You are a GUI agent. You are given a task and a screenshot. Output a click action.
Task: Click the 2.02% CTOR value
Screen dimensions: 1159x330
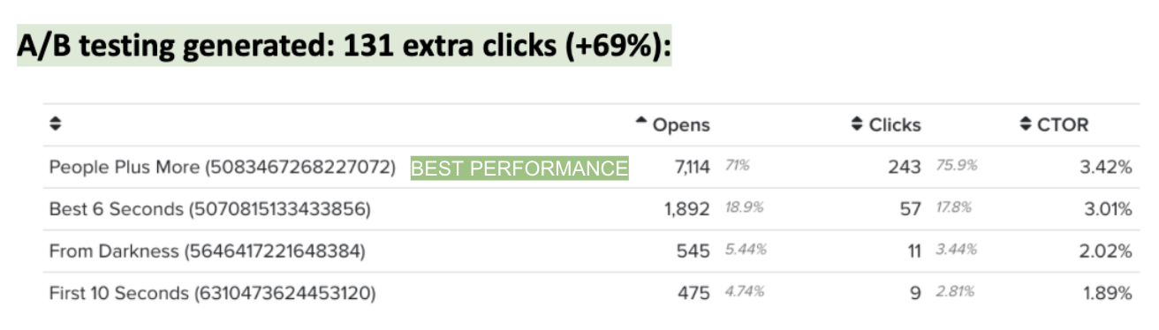1106,251
